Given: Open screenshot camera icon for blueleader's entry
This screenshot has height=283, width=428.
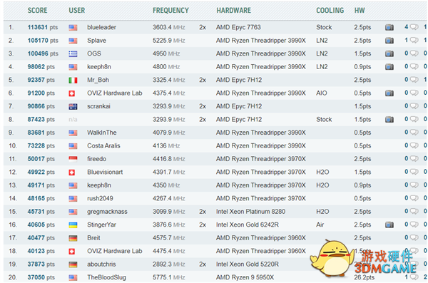Looking at the screenshot, I should pos(389,27).
